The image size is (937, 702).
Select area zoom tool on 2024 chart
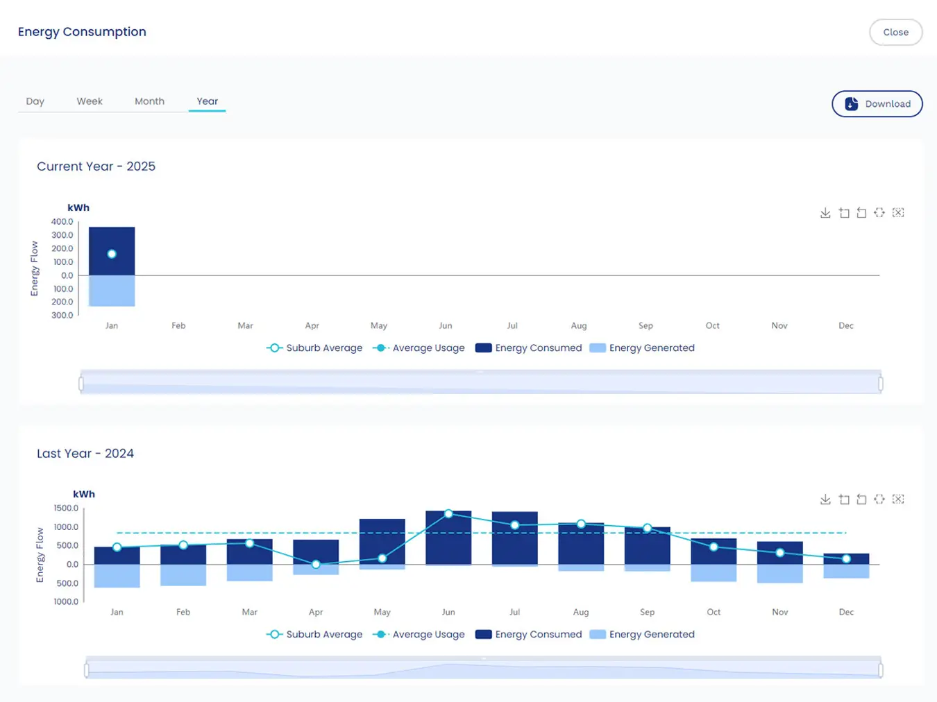point(844,499)
